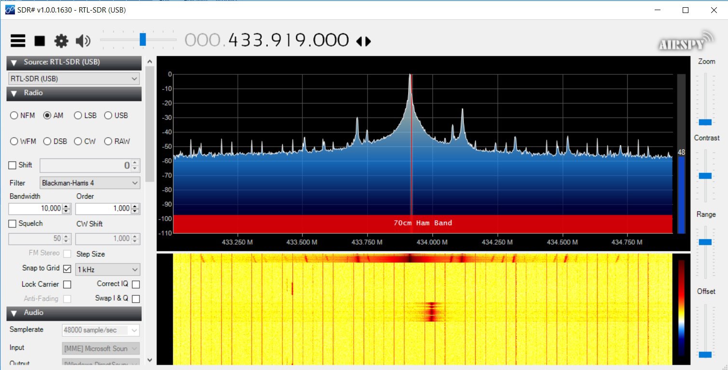Open the gear configuration icon
Image resolution: width=728 pixels, height=370 pixels.
pyautogui.click(x=61, y=41)
